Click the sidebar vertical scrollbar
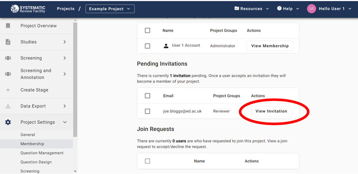 tap(75, 79)
